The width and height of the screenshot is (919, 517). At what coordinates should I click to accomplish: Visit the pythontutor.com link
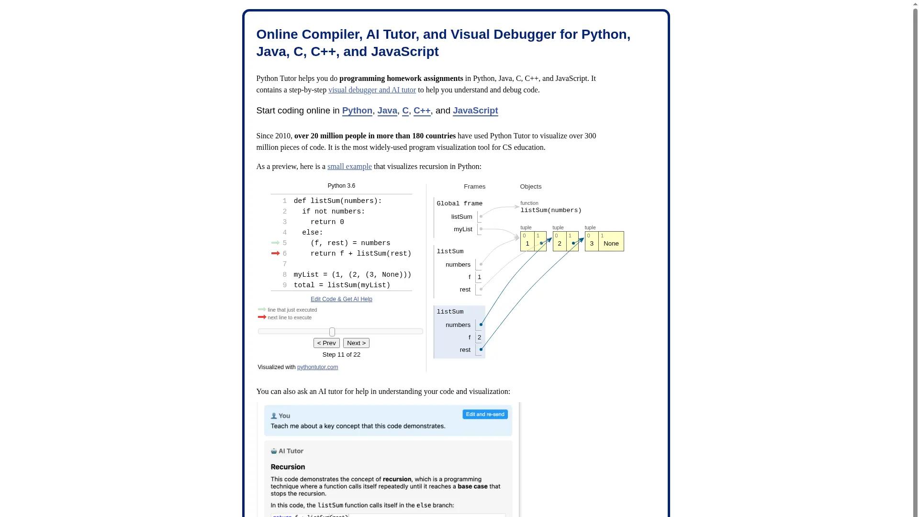pos(317,367)
